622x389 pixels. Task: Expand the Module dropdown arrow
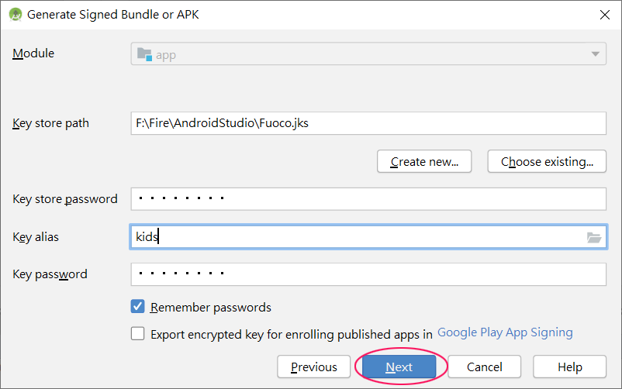(x=595, y=54)
